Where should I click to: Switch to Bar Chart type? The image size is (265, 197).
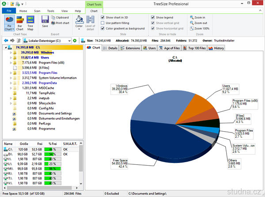(x=20, y=23)
